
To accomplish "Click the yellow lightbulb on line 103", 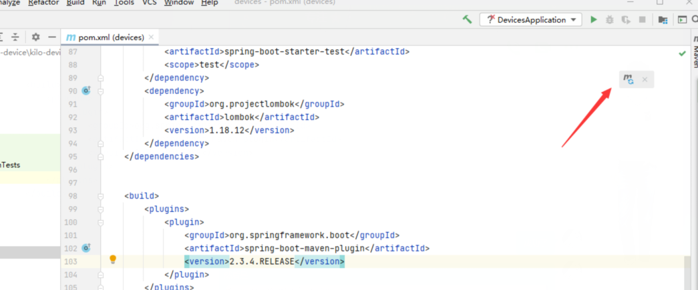I will 113,260.
